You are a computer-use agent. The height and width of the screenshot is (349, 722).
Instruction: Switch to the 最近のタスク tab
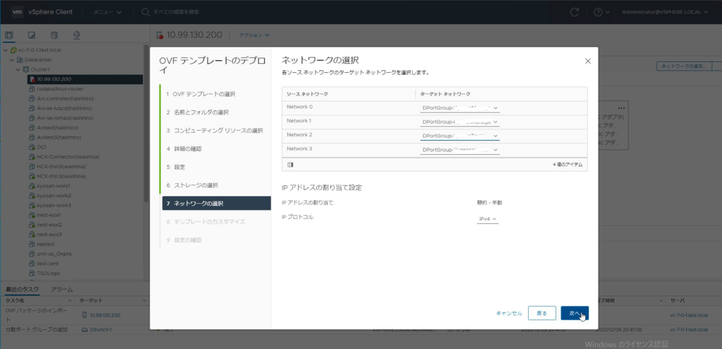coord(22,290)
